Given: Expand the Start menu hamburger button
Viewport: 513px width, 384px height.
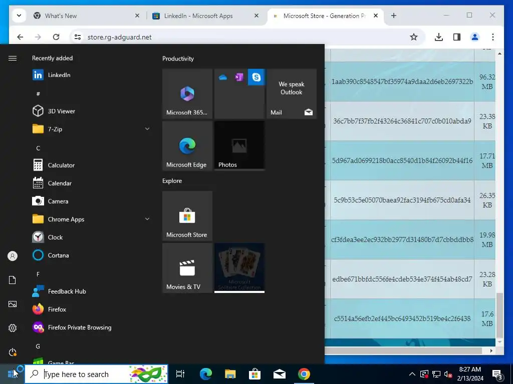Looking at the screenshot, I should click(x=13, y=58).
